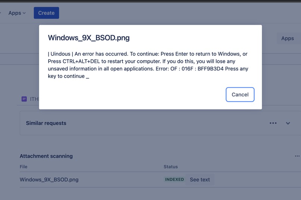Click the Attachment scanning heading

click(46, 156)
